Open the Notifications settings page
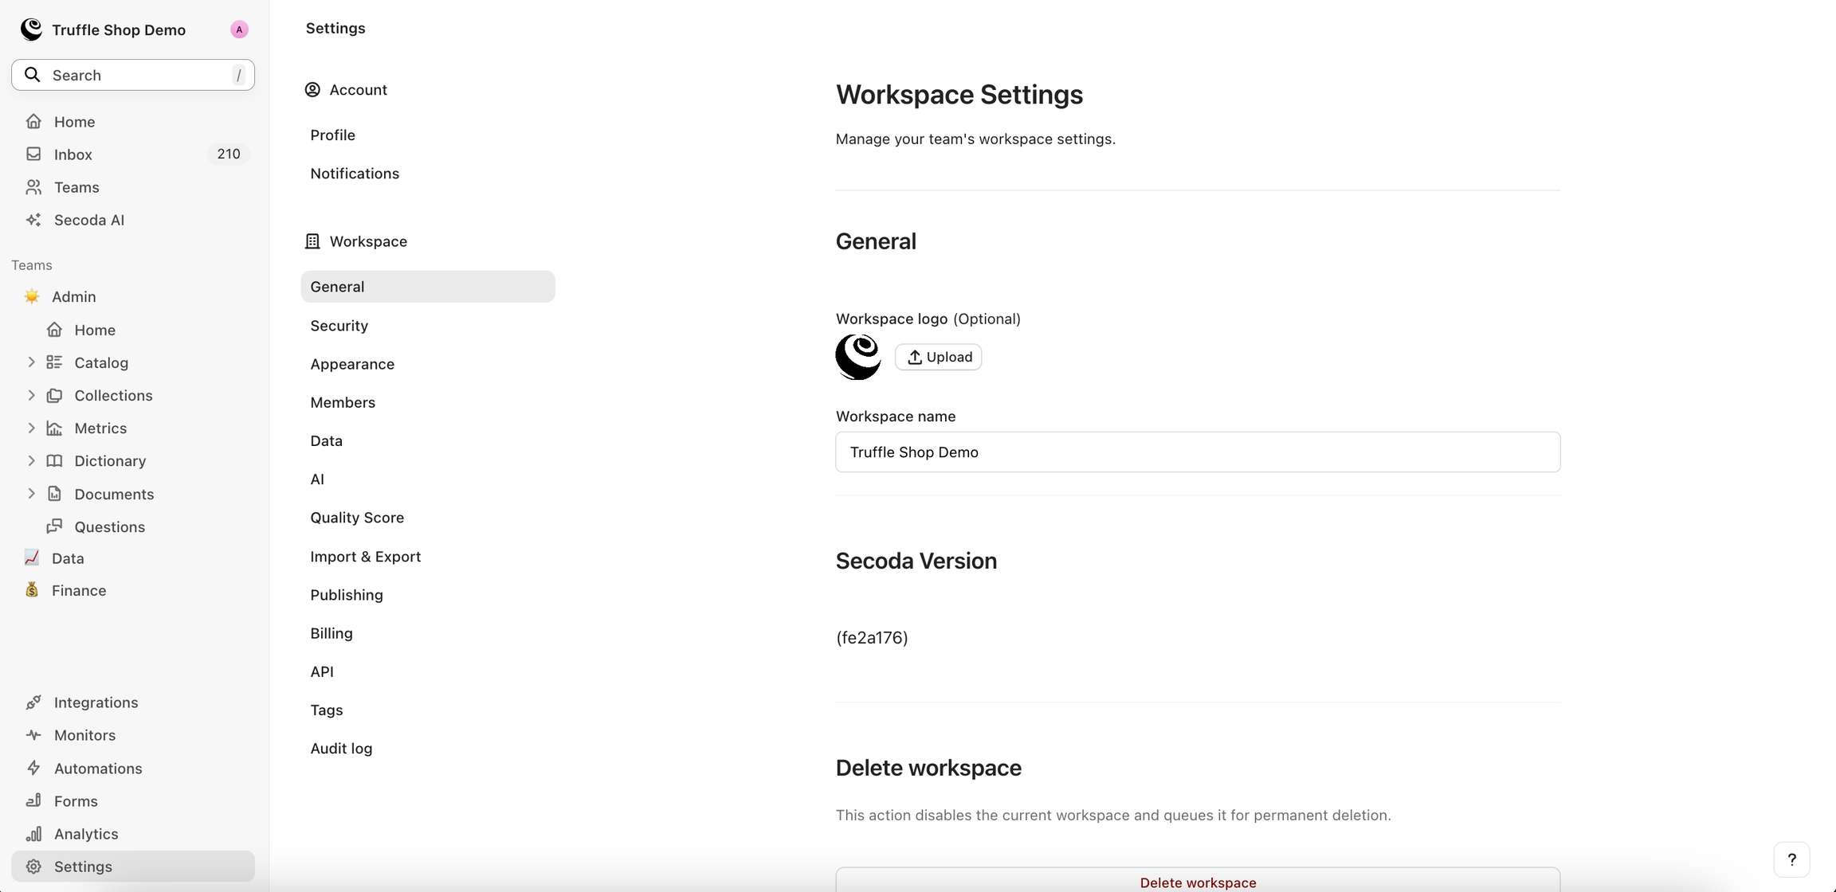 [428, 174]
